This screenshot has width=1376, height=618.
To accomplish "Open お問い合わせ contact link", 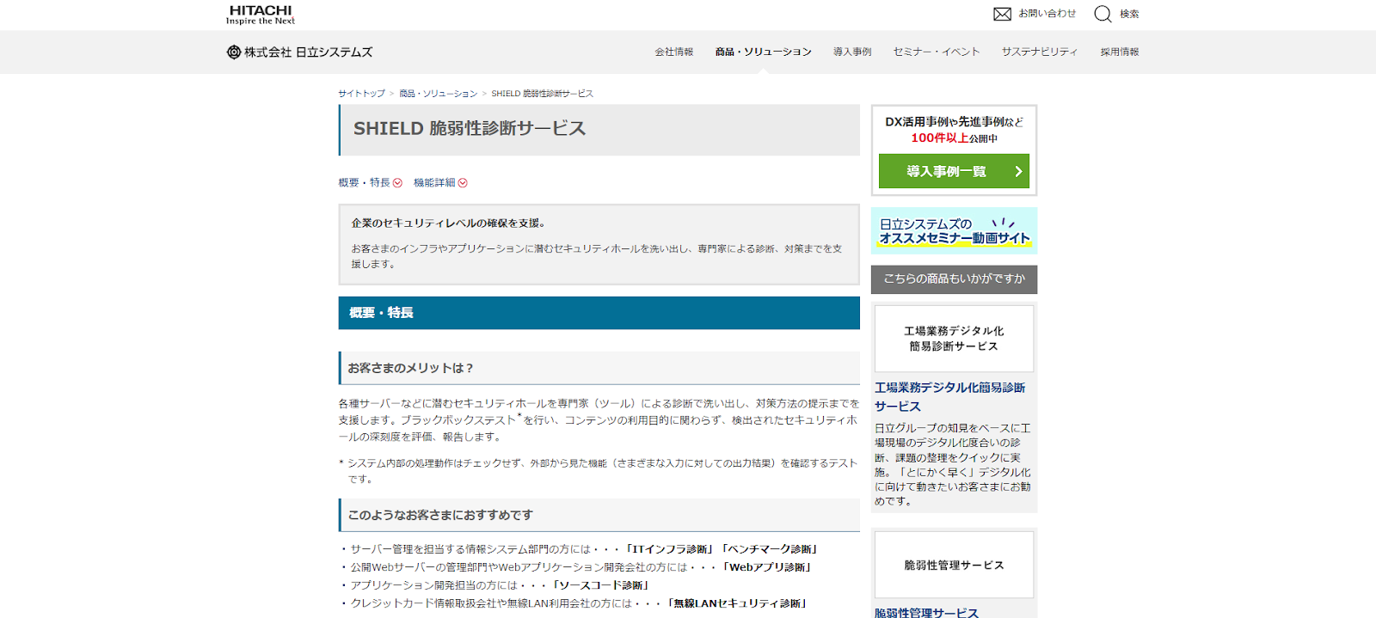I will point(1047,14).
